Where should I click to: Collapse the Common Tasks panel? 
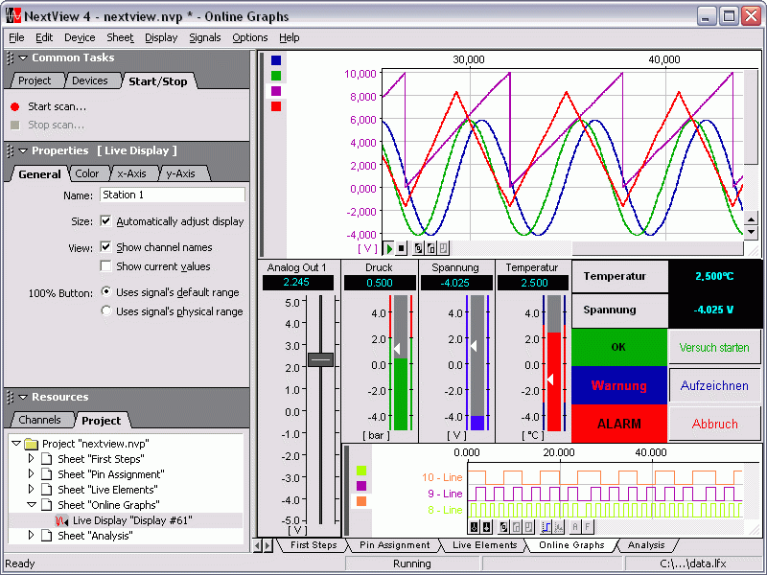[22, 58]
